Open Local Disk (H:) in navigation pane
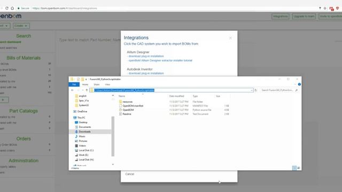 (86, 159)
